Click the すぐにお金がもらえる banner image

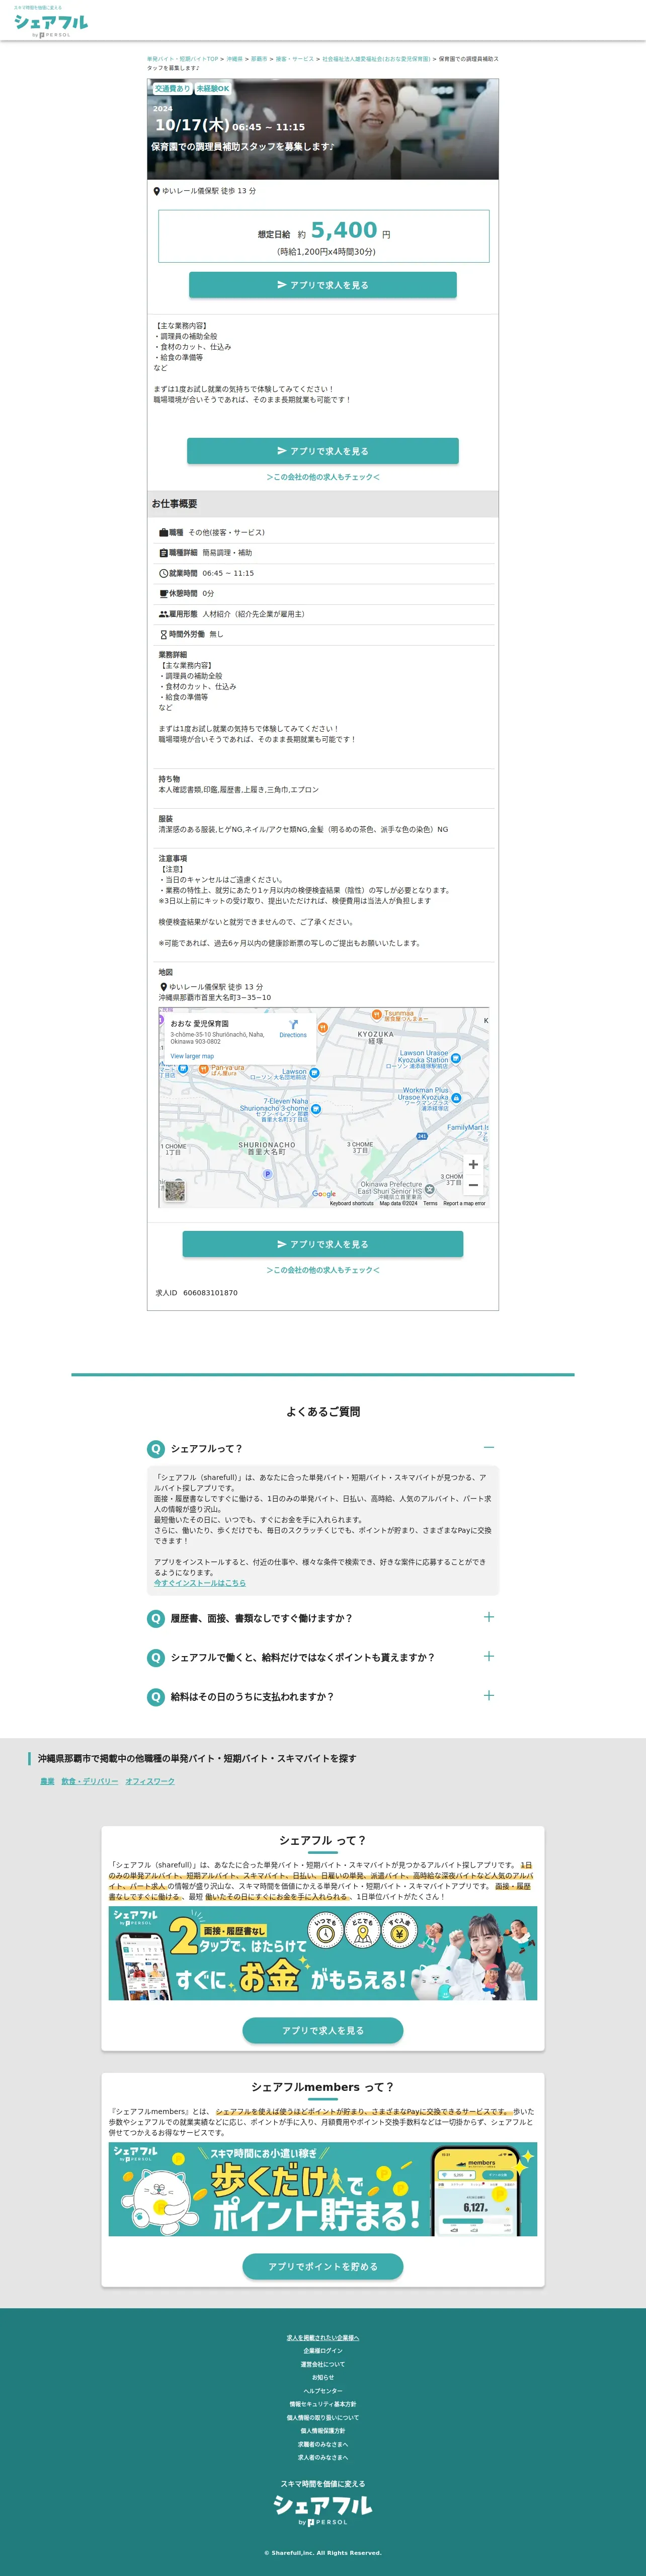[323, 1953]
